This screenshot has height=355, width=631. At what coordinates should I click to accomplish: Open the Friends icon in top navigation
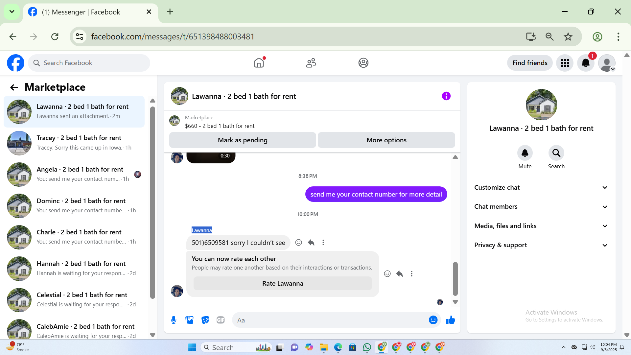click(x=311, y=63)
